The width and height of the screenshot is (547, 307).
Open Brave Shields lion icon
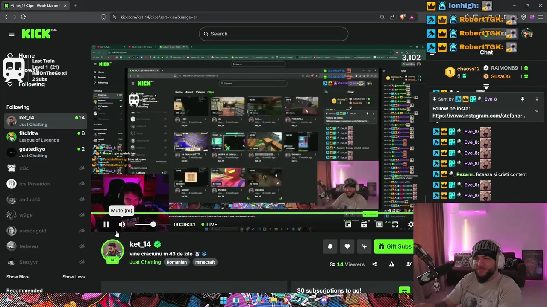pos(403,17)
